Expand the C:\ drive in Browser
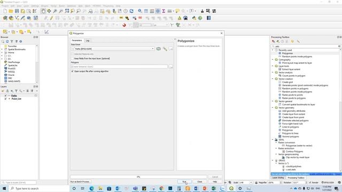The height and width of the screenshot is (192, 342). tap(2, 55)
